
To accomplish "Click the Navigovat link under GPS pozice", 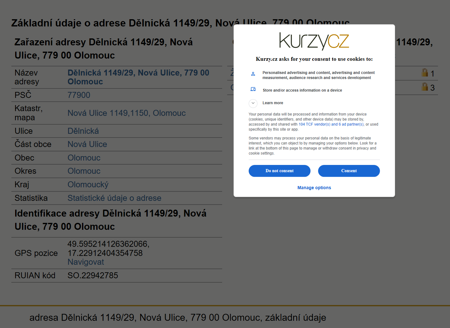I will [86, 262].
